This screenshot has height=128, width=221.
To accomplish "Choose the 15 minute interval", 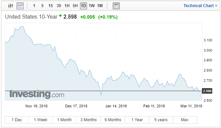I will click(51, 6).
